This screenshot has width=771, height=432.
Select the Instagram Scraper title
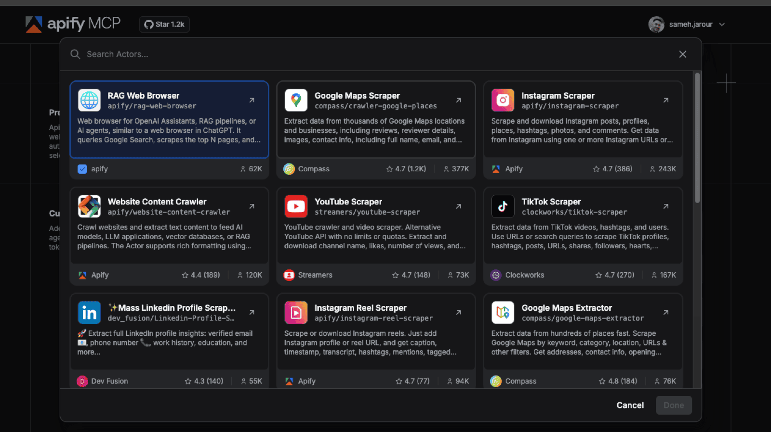(558, 96)
